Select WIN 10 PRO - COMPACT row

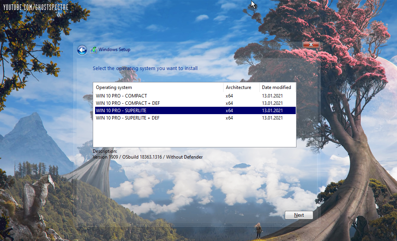click(195, 96)
